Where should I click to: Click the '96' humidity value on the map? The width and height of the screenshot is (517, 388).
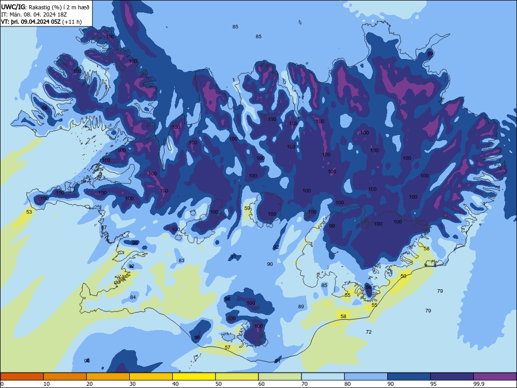click(197, 337)
